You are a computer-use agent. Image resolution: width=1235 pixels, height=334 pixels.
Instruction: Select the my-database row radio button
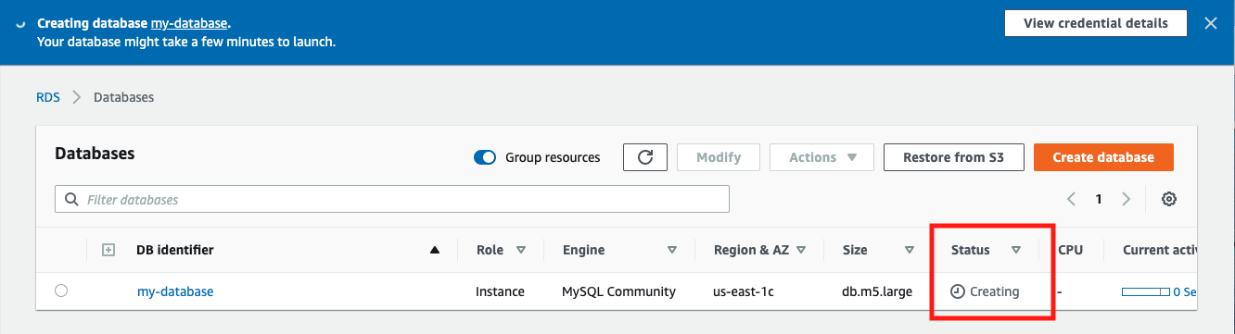tap(61, 291)
